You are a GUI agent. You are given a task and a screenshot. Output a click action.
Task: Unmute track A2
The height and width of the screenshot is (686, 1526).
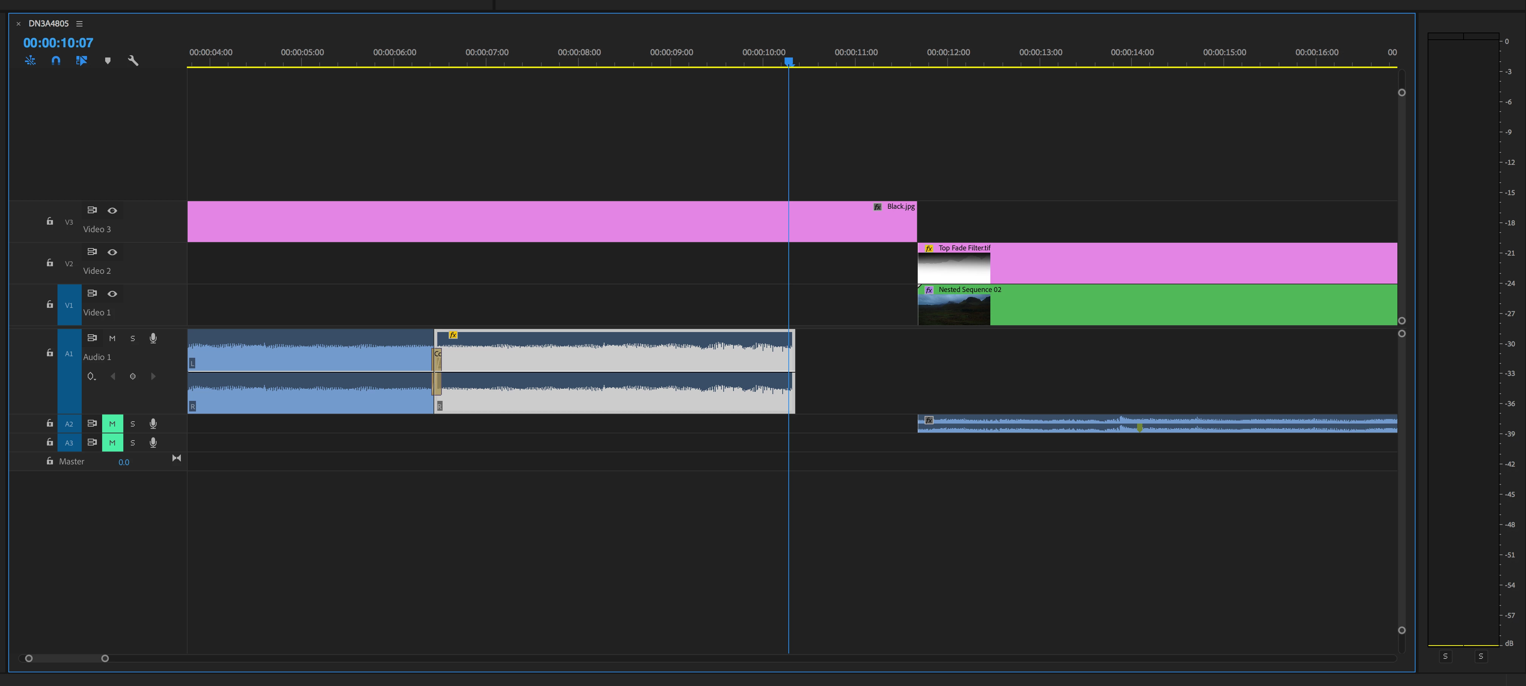112,424
